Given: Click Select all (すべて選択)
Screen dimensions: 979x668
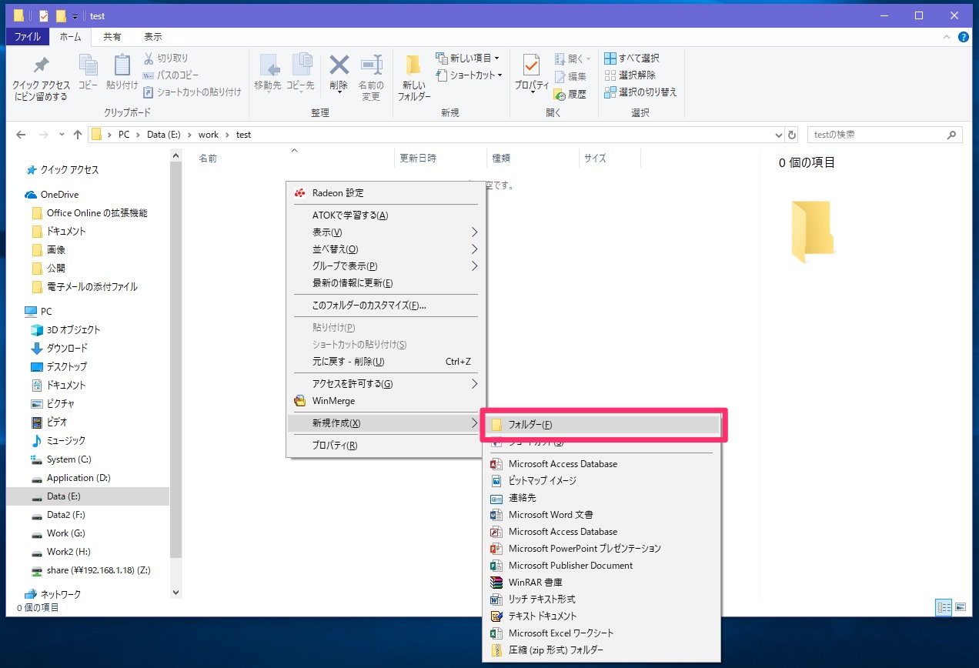Looking at the screenshot, I should 632,58.
